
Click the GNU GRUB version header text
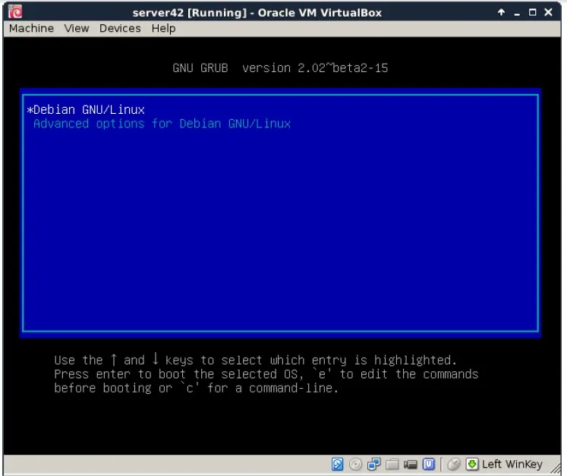tap(280, 68)
